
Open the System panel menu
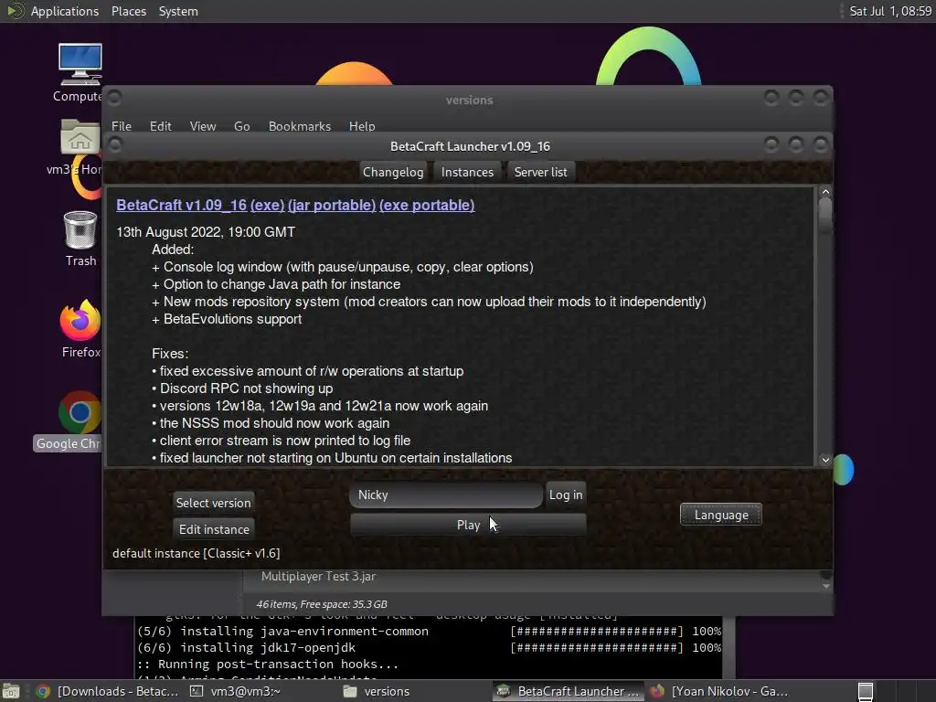(178, 11)
